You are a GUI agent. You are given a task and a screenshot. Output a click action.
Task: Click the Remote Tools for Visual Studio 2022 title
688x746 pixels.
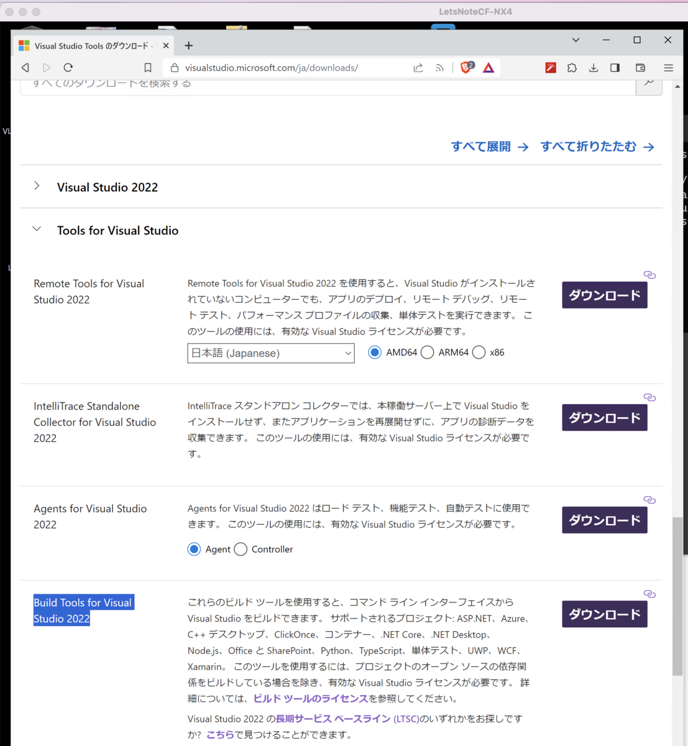coord(89,292)
